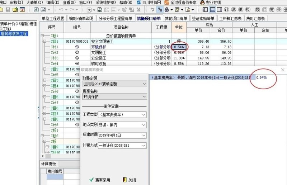Collapse the C目2 tree node
The image size is (287, 185).
[44, 69]
